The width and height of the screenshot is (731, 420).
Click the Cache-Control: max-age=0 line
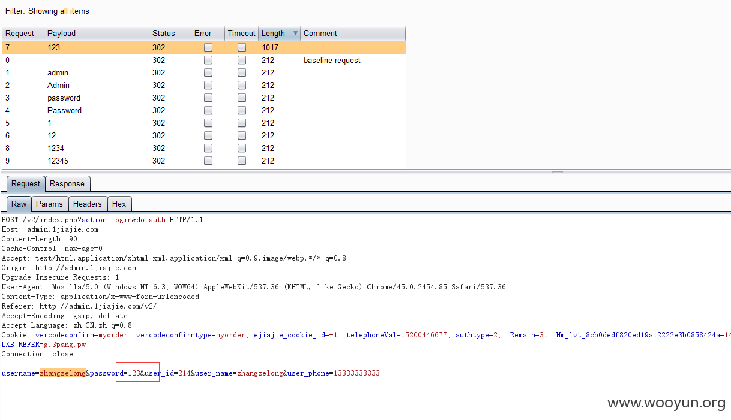(x=52, y=249)
